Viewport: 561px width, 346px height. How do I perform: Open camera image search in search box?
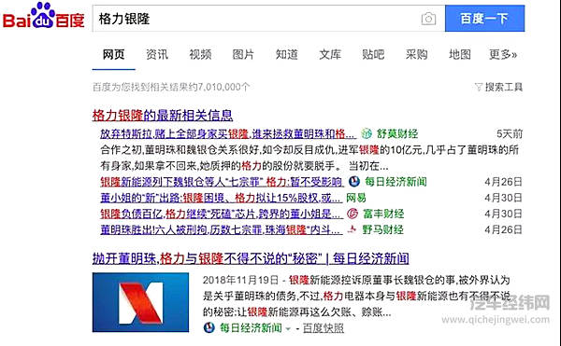coord(428,19)
